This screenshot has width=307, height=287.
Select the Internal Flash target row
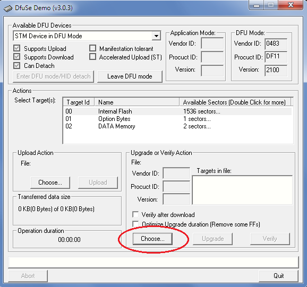[x=178, y=111]
